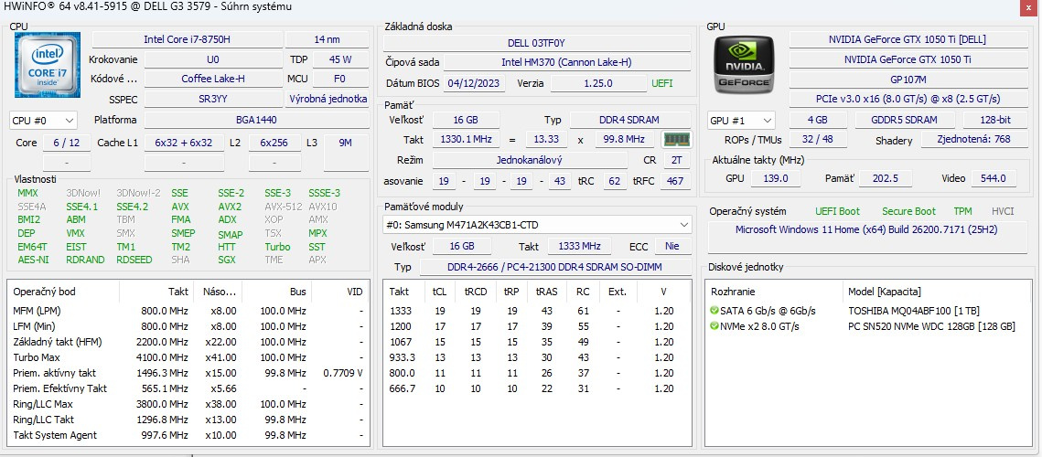Image resolution: width=1042 pixels, height=457 pixels.
Task: Open the CPU #0 selector dropdown
Action: (43, 120)
